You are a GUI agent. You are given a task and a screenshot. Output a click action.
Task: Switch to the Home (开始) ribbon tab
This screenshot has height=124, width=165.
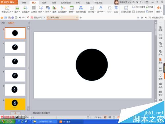(24, 3)
